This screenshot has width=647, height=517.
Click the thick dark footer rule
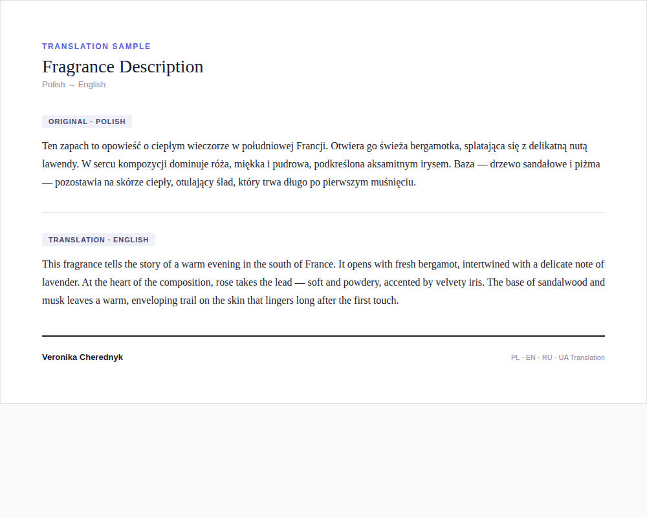pyautogui.click(x=323, y=336)
